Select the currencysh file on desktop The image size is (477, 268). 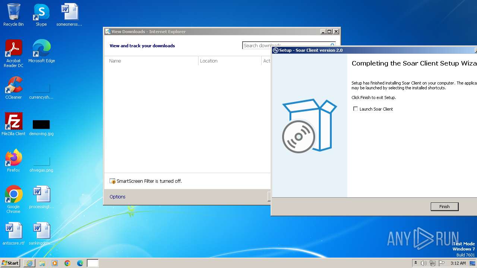point(41,91)
